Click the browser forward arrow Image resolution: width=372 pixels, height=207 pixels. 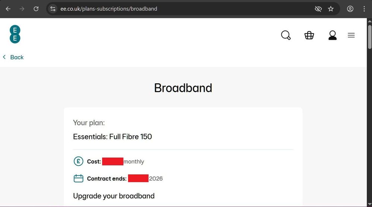22,9
